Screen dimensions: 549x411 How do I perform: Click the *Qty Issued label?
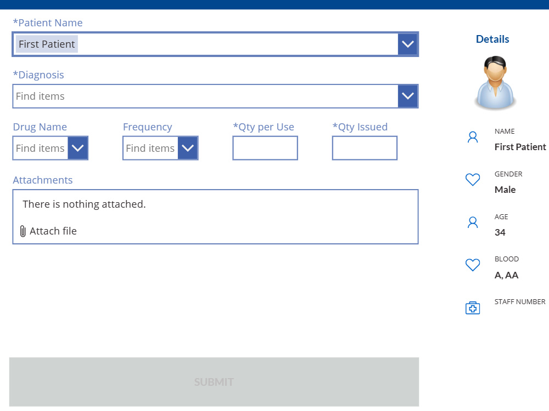[x=360, y=127]
